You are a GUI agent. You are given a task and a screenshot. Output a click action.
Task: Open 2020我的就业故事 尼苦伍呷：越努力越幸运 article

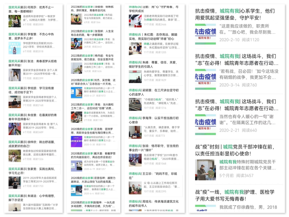click(93, 180)
